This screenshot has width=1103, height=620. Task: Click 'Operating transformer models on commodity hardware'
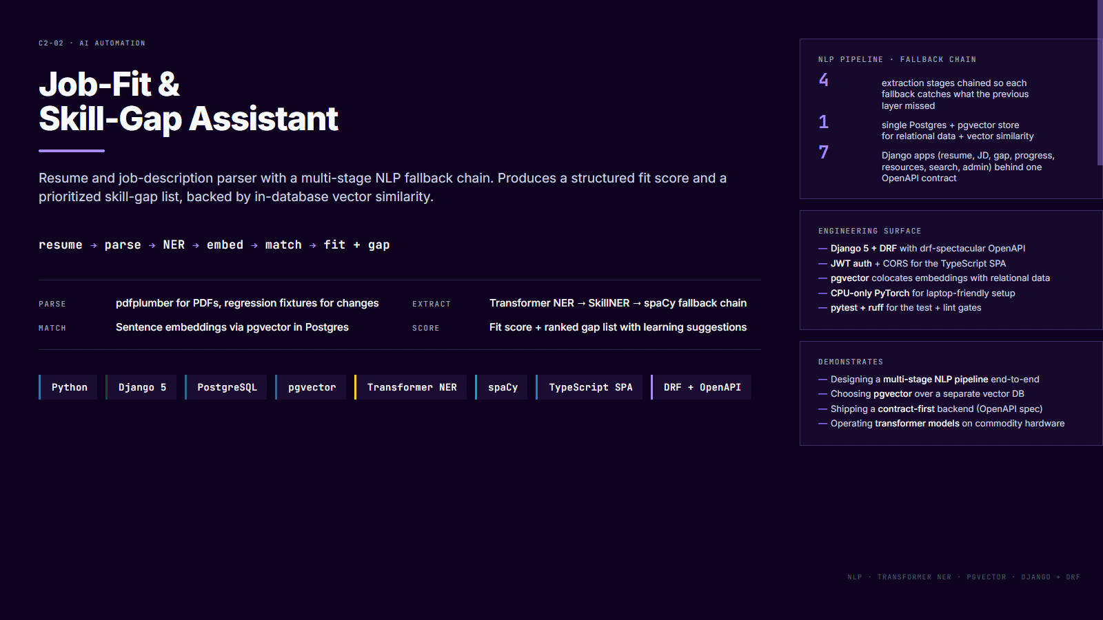(x=942, y=424)
